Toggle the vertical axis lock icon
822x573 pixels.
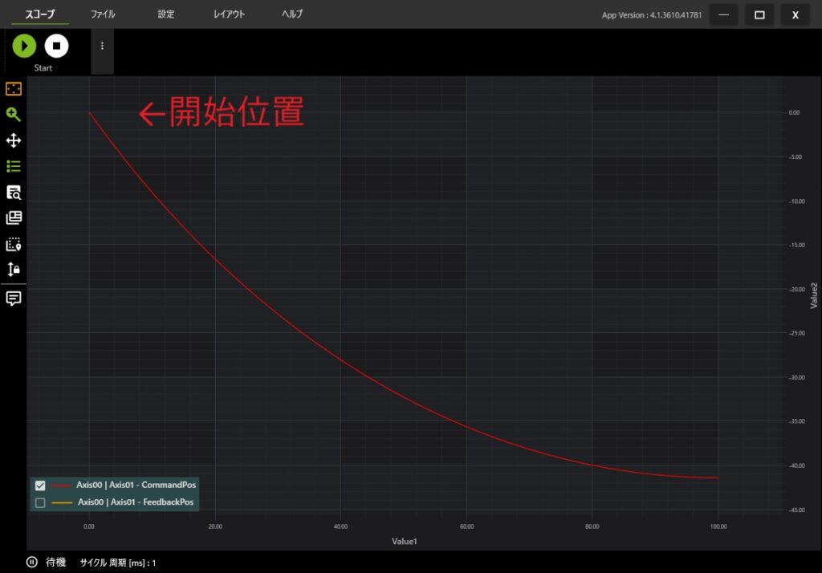point(14,270)
